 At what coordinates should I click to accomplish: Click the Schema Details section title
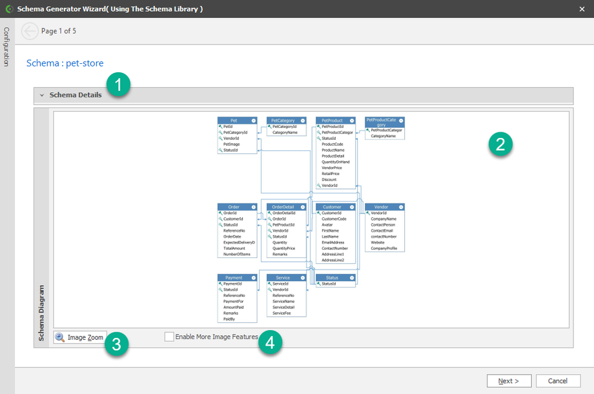pos(76,95)
